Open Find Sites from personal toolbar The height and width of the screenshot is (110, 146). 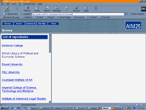pyautogui.click(x=92, y=17)
